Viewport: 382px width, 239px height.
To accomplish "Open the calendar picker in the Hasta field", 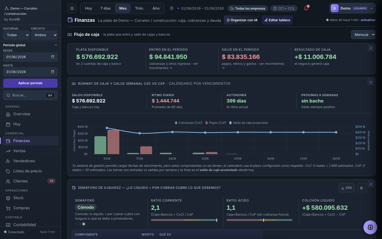I will pyautogui.click(x=53, y=72).
